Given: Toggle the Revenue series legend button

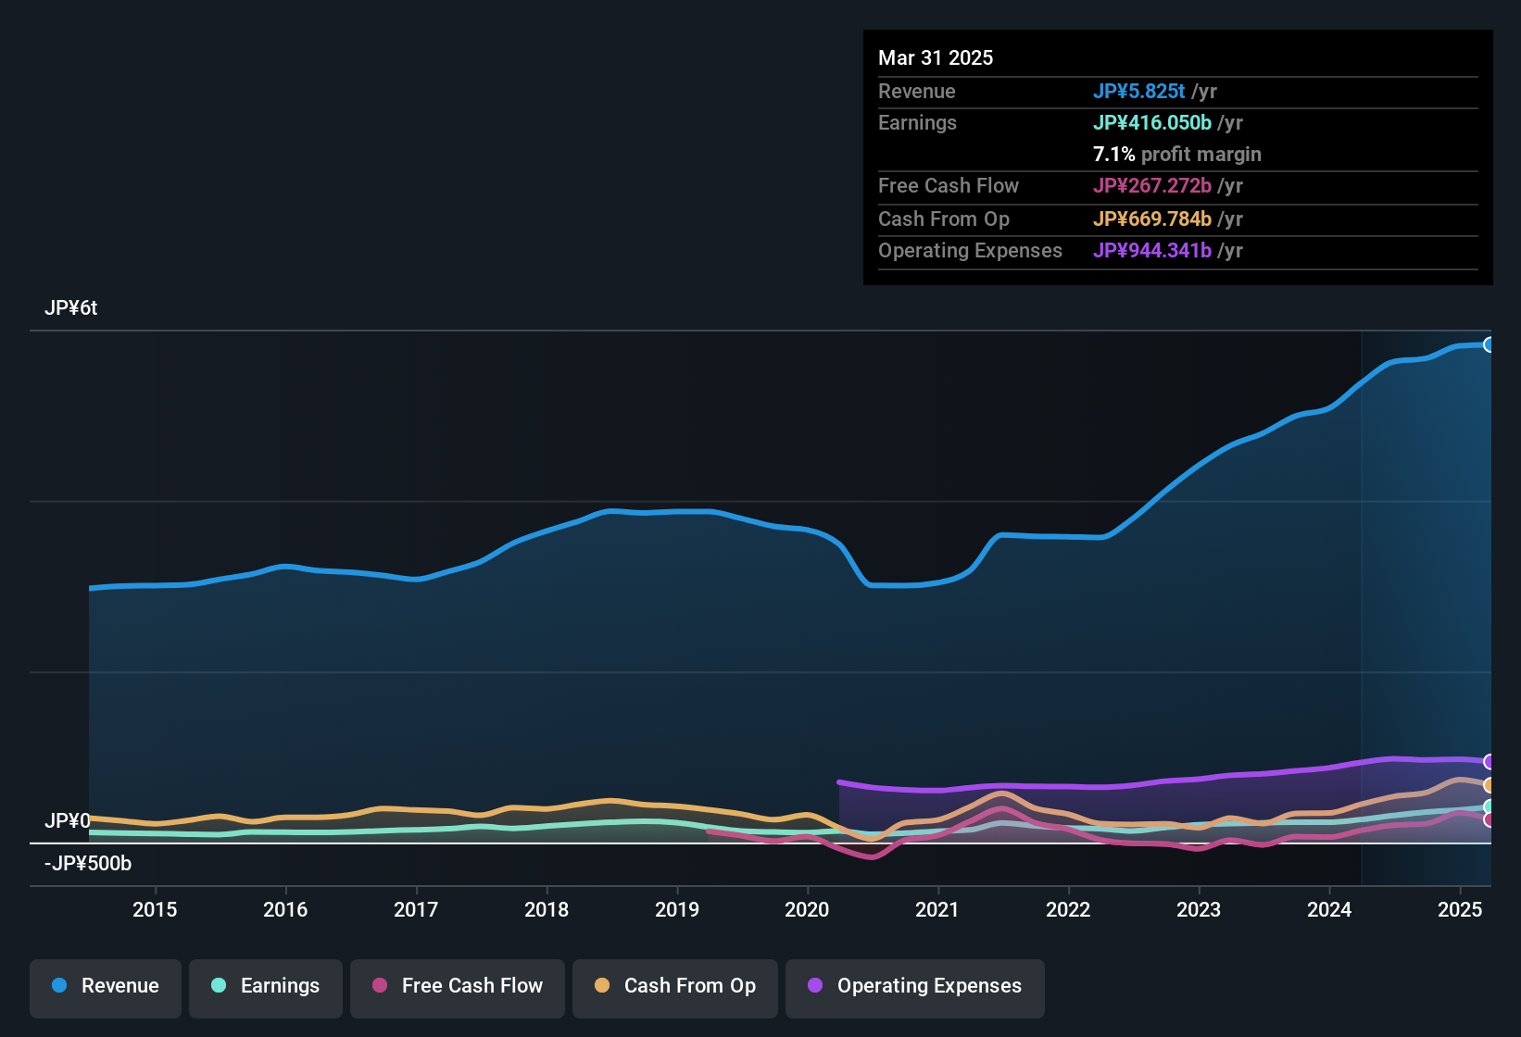Looking at the screenshot, I should pos(106,988).
